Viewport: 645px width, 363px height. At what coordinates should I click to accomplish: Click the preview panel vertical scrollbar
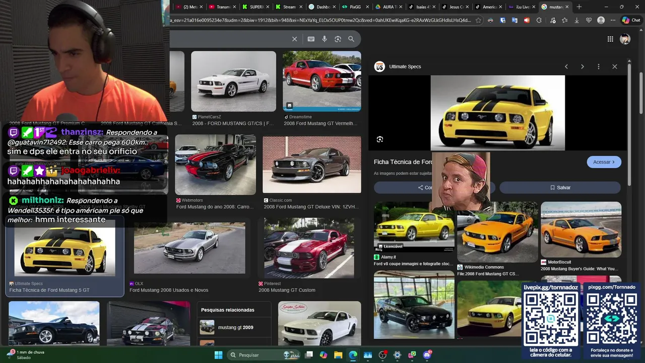point(629,124)
